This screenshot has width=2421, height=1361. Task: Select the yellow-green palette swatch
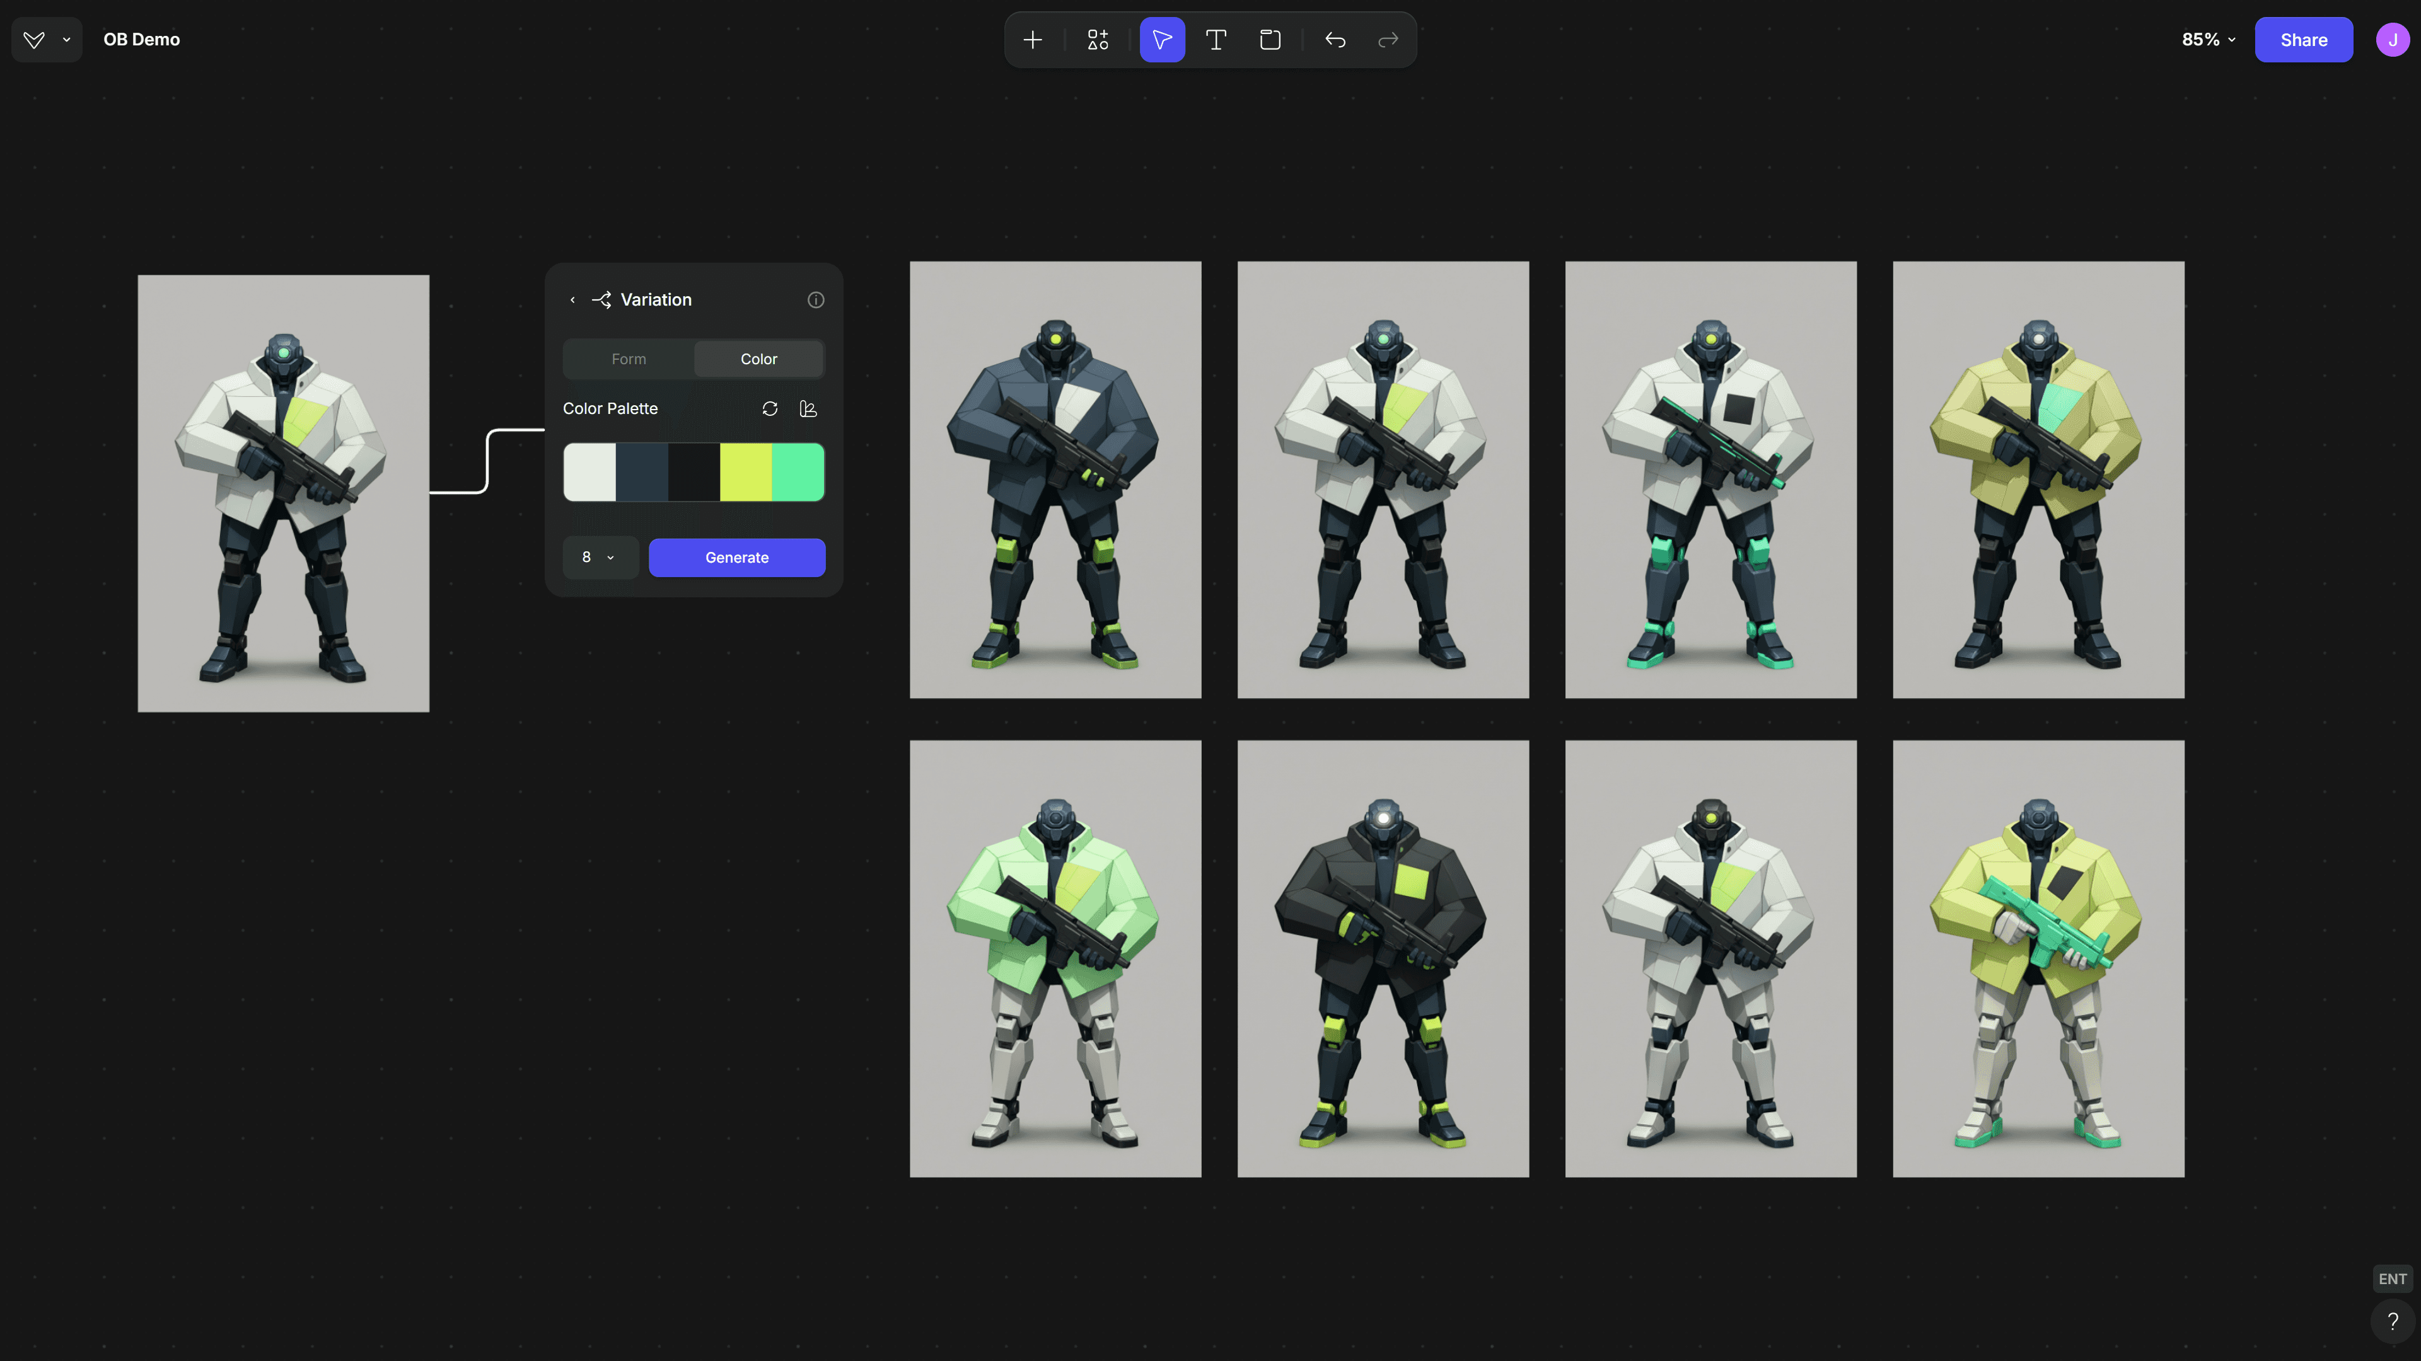pyautogui.click(x=745, y=471)
